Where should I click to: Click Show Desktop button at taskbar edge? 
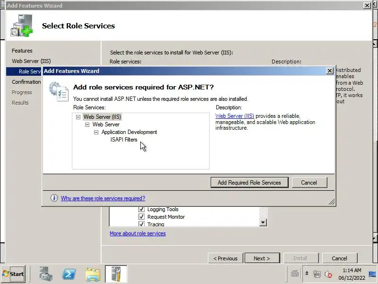point(373,274)
